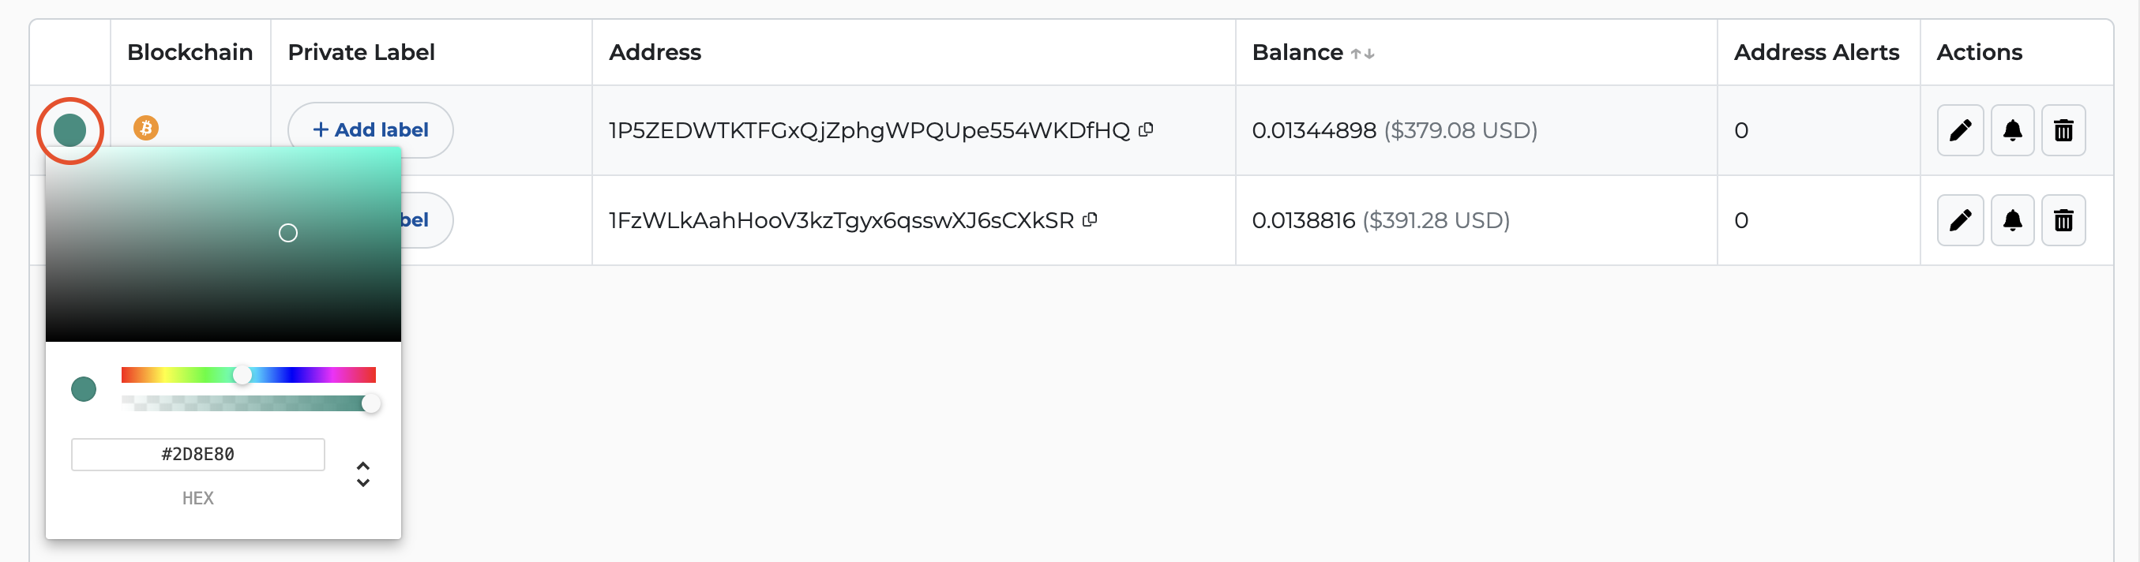Click the opacity slider handle

pos(370,403)
